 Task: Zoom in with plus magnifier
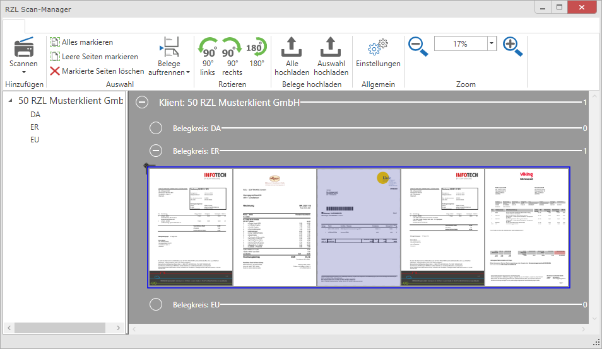pos(512,45)
